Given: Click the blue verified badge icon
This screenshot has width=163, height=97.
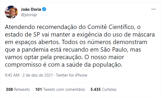Looking at the screenshot, I should coord(44,9).
